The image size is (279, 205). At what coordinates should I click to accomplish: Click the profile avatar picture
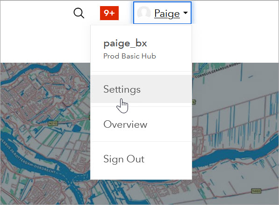coord(144,13)
